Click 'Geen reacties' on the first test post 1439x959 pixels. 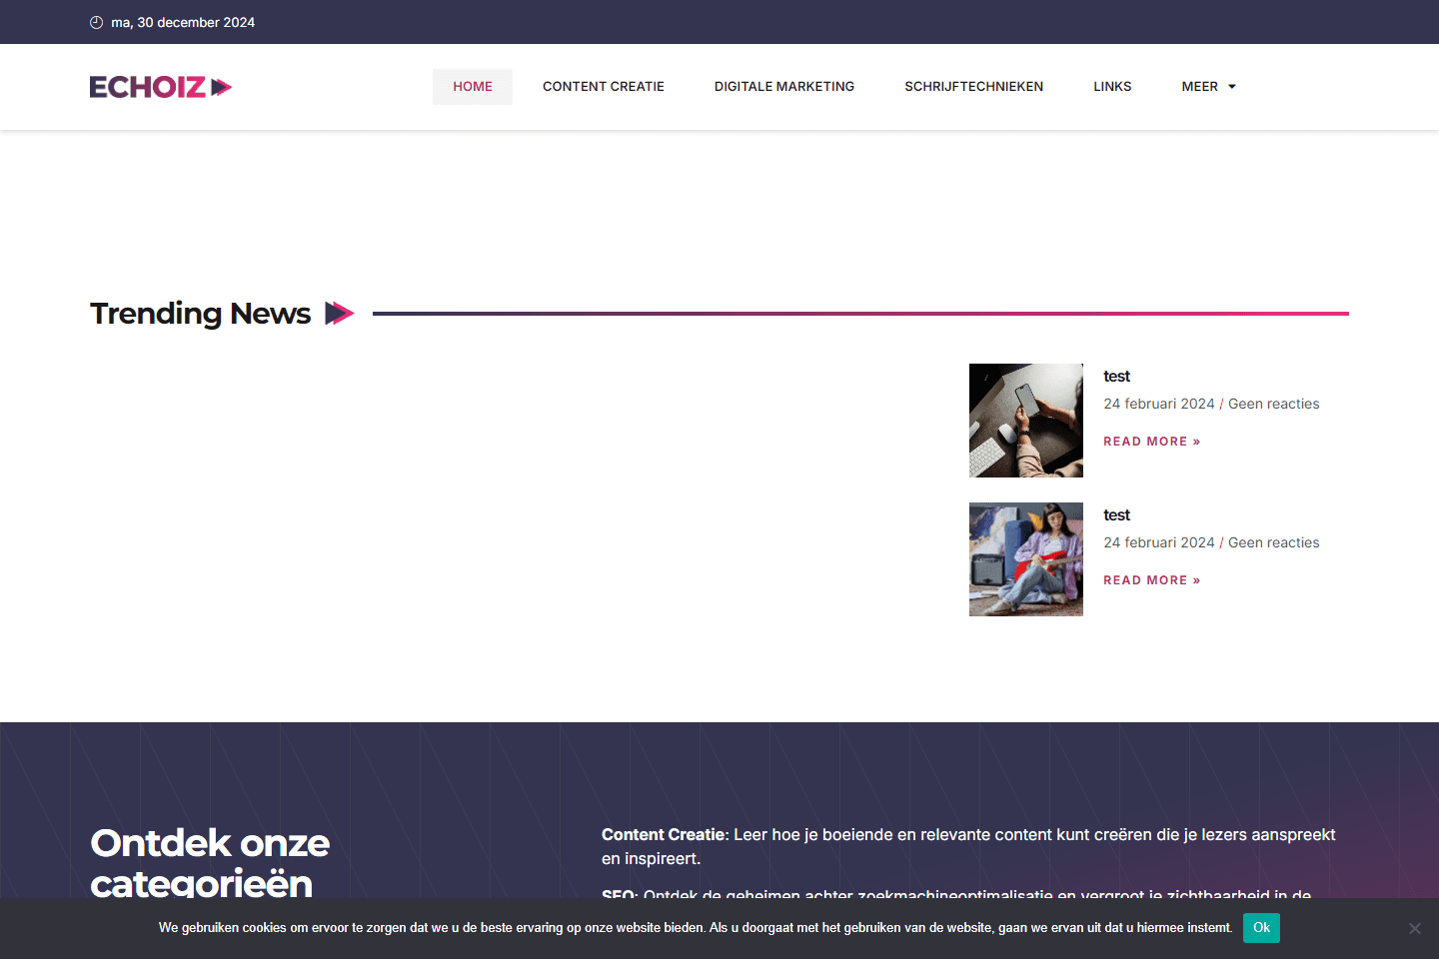(x=1273, y=404)
